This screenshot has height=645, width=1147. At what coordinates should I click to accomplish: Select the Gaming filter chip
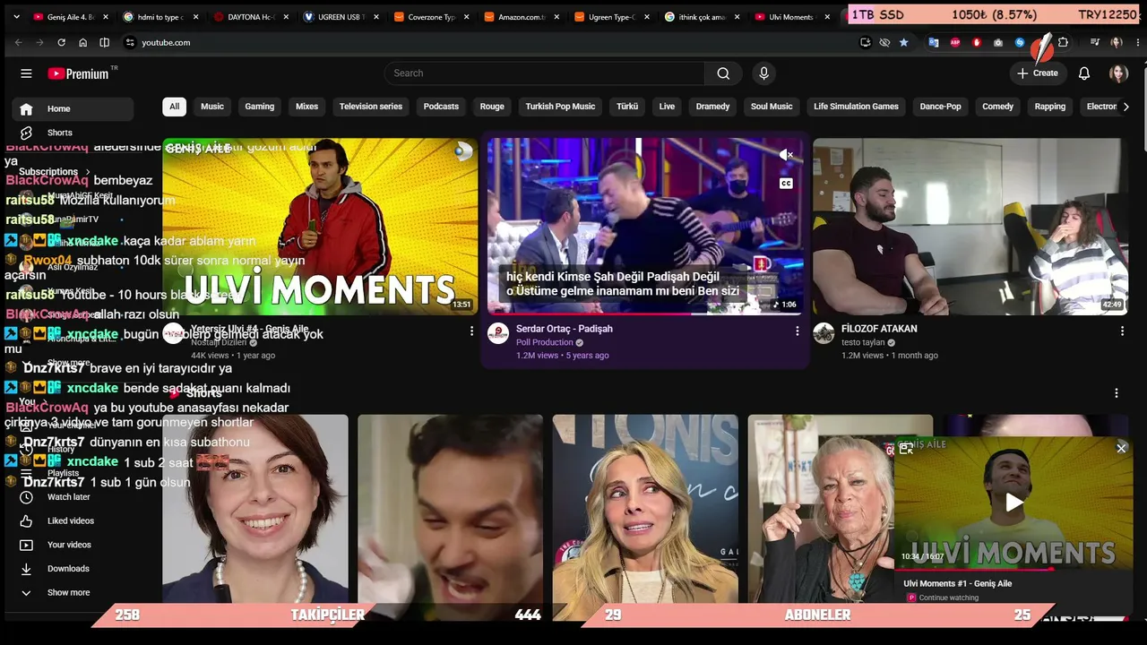(x=260, y=107)
